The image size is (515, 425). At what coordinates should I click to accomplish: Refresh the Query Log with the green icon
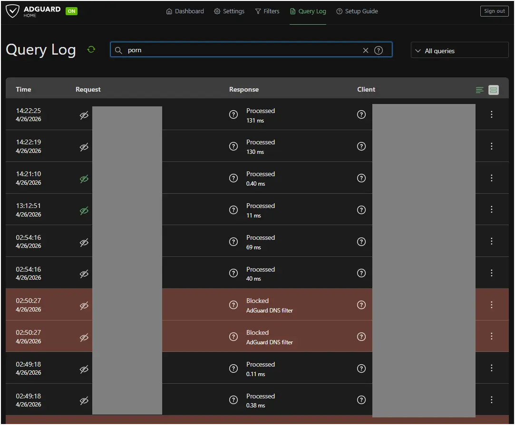click(x=91, y=49)
